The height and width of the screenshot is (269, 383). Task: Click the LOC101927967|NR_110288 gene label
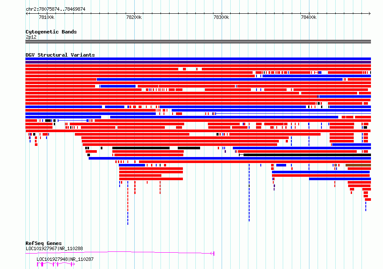click(x=55, y=248)
